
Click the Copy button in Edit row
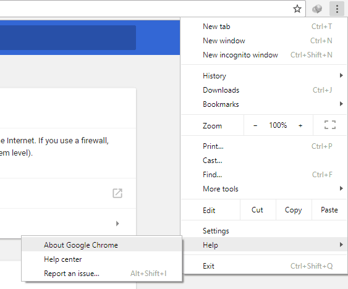click(294, 210)
